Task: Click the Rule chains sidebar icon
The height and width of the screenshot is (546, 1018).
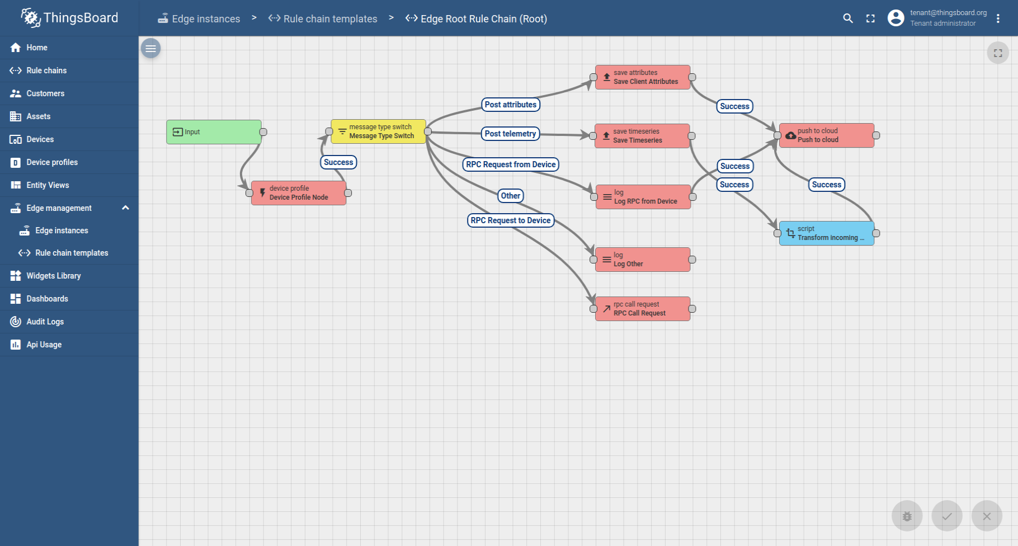Action: 16,70
